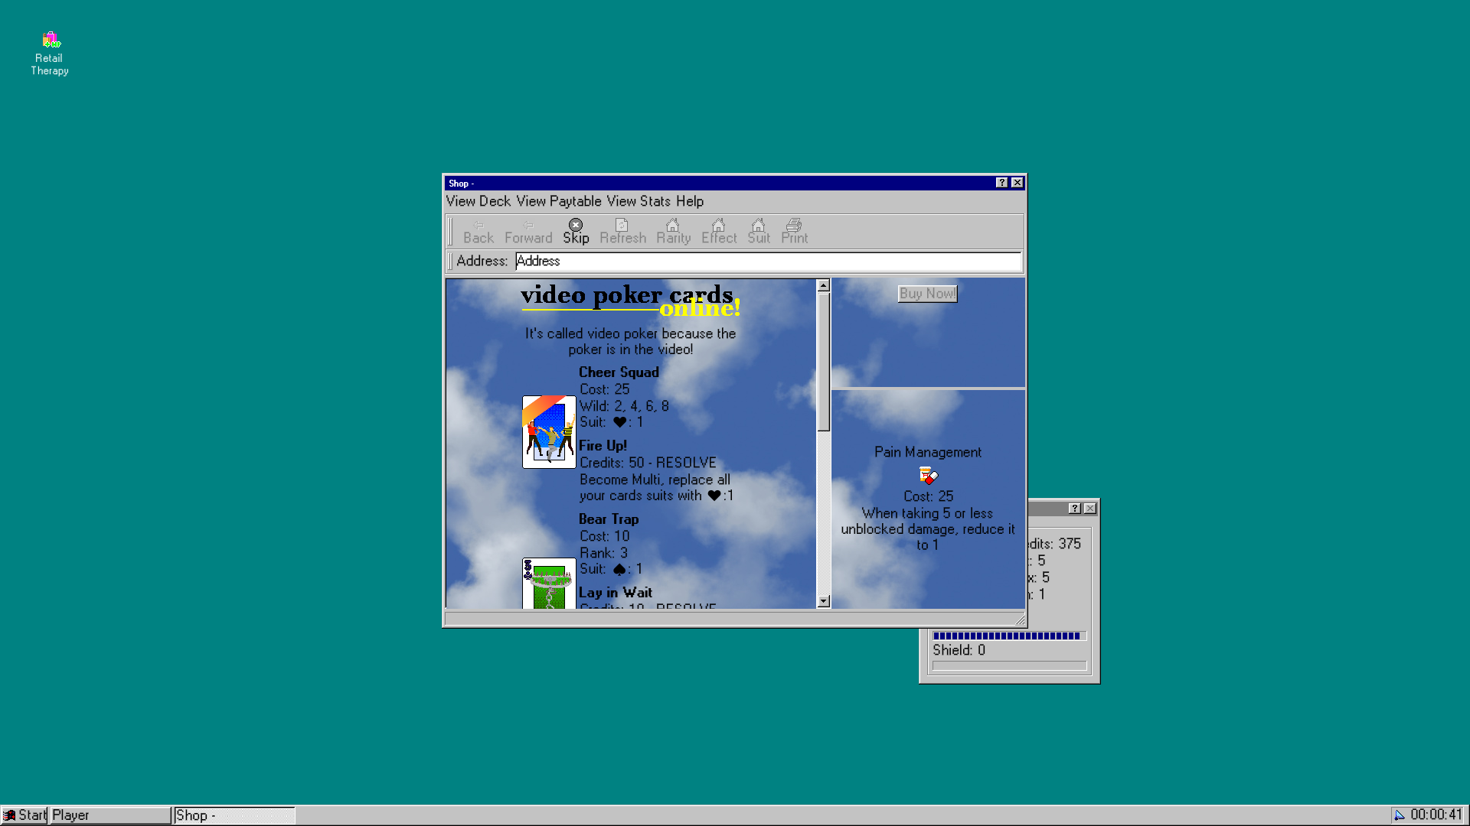The height and width of the screenshot is (826, 1470).
Task: Skip the shop with Skip icon
Action: coord(576,232)
